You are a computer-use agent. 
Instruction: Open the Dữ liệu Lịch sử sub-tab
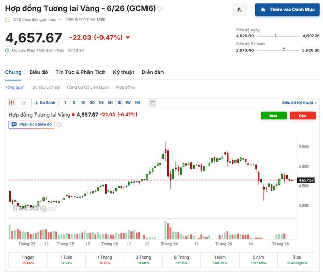tap(46, 87)
